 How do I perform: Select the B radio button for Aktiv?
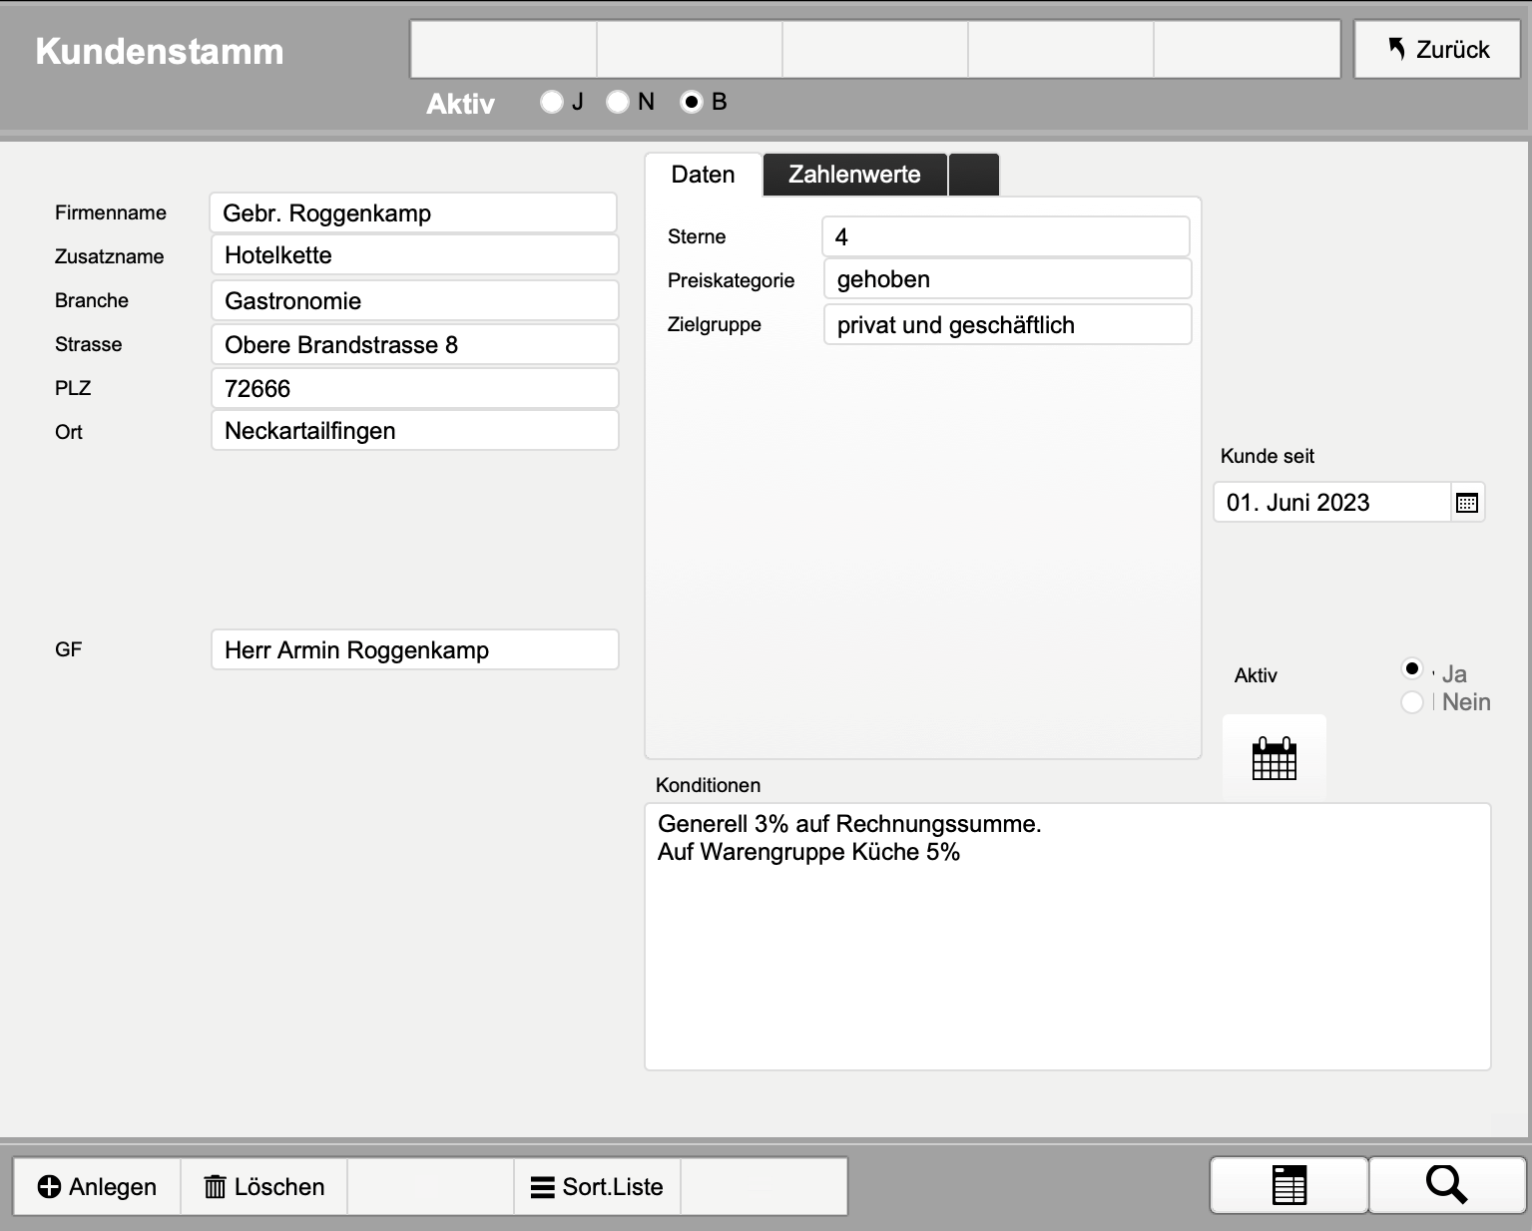coord(692,102)
